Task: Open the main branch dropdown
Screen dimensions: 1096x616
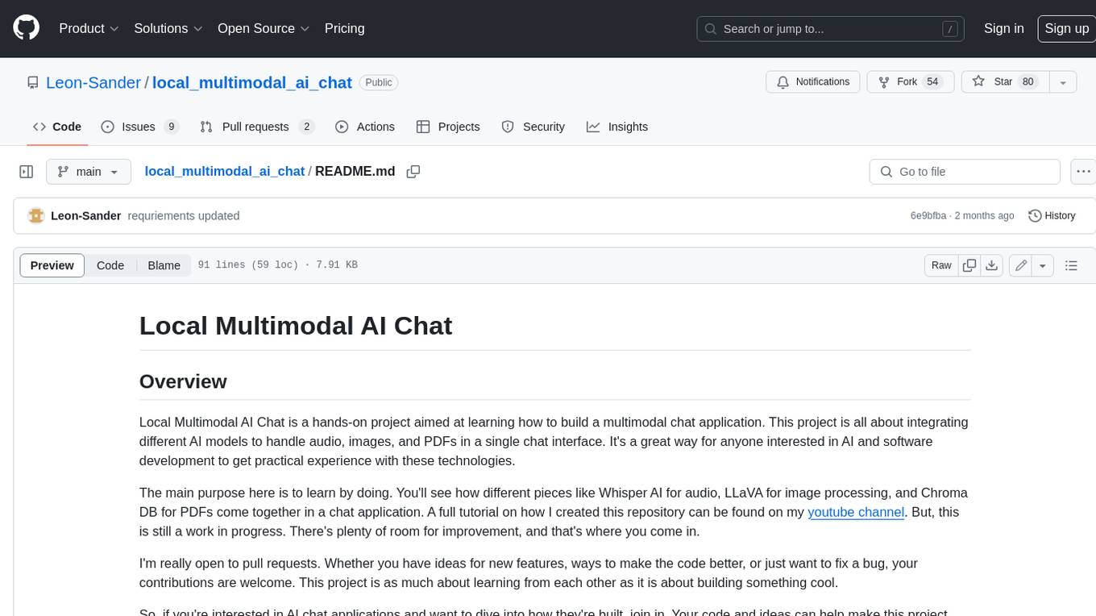Action: 89,172
